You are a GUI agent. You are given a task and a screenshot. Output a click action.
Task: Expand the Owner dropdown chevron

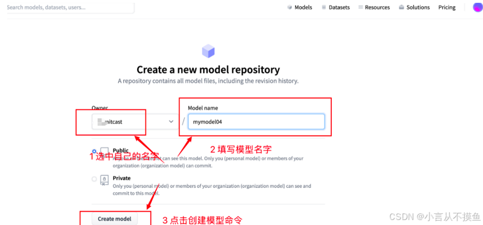pos(171,122)
